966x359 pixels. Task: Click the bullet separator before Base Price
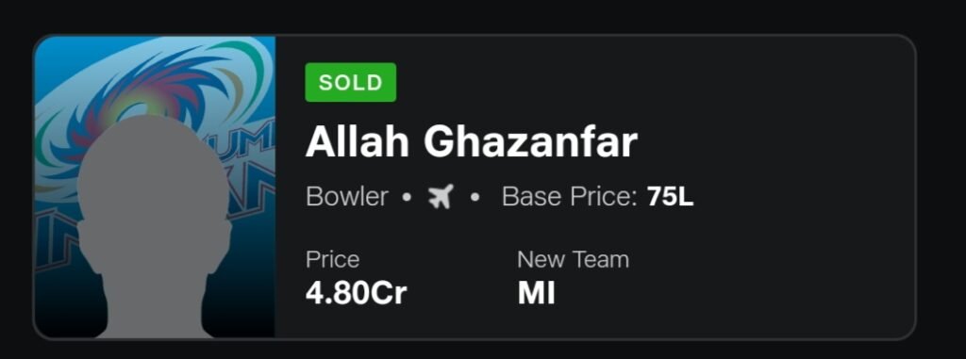475,198
